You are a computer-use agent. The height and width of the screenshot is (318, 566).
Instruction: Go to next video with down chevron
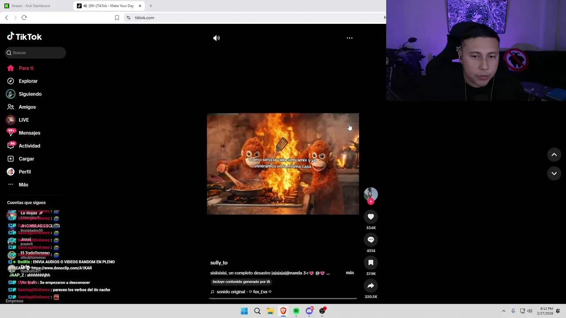click(554, 174)
